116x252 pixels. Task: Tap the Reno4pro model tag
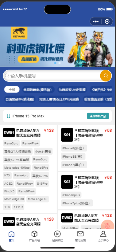pos(21,175)
